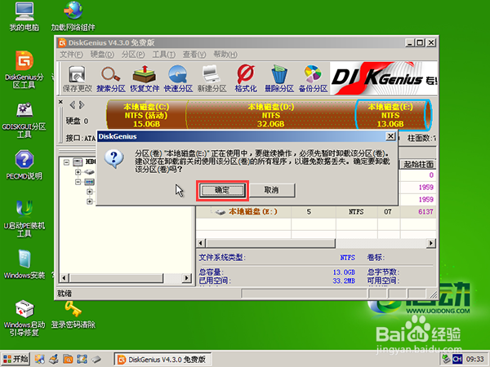Screen dimensions: 490x367
Task: Click the 开始 Start button
Action: click(x=16, y=359)
